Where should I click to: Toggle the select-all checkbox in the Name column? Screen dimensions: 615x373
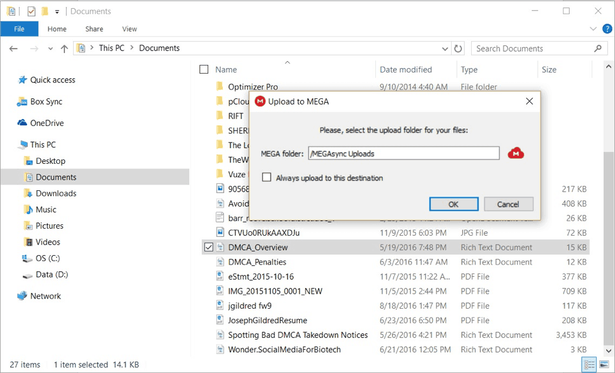pyautogui.click(x=204, y=69)
